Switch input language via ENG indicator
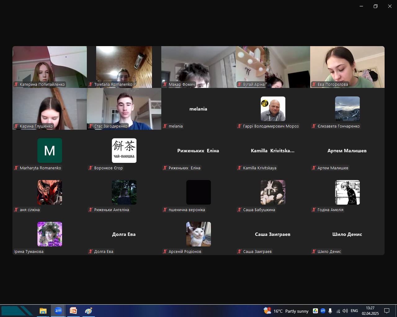This screenshot has width=397, height=317. pos(354,311)
